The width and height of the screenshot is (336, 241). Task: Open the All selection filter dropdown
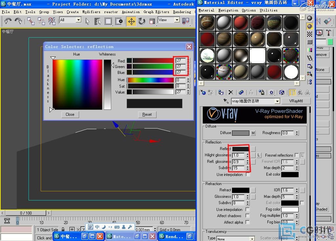(x=79, y=20)
